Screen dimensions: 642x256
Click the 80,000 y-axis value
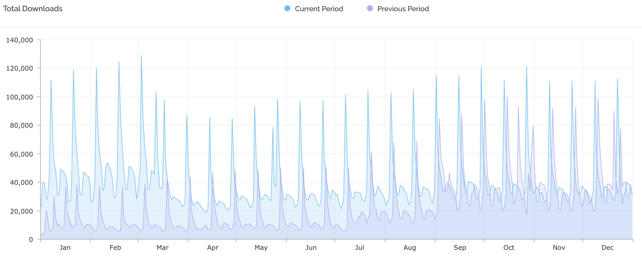click(x=22, y=126)
